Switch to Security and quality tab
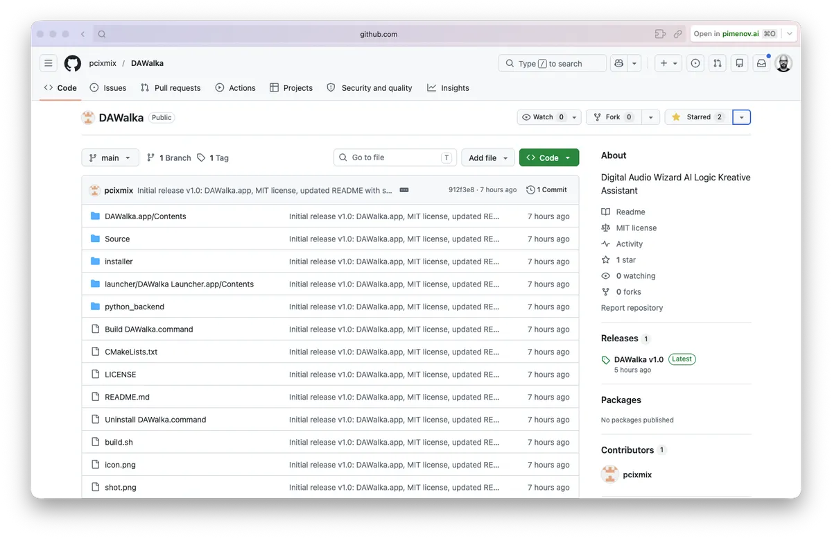832x539 pixels. point(370,88)
